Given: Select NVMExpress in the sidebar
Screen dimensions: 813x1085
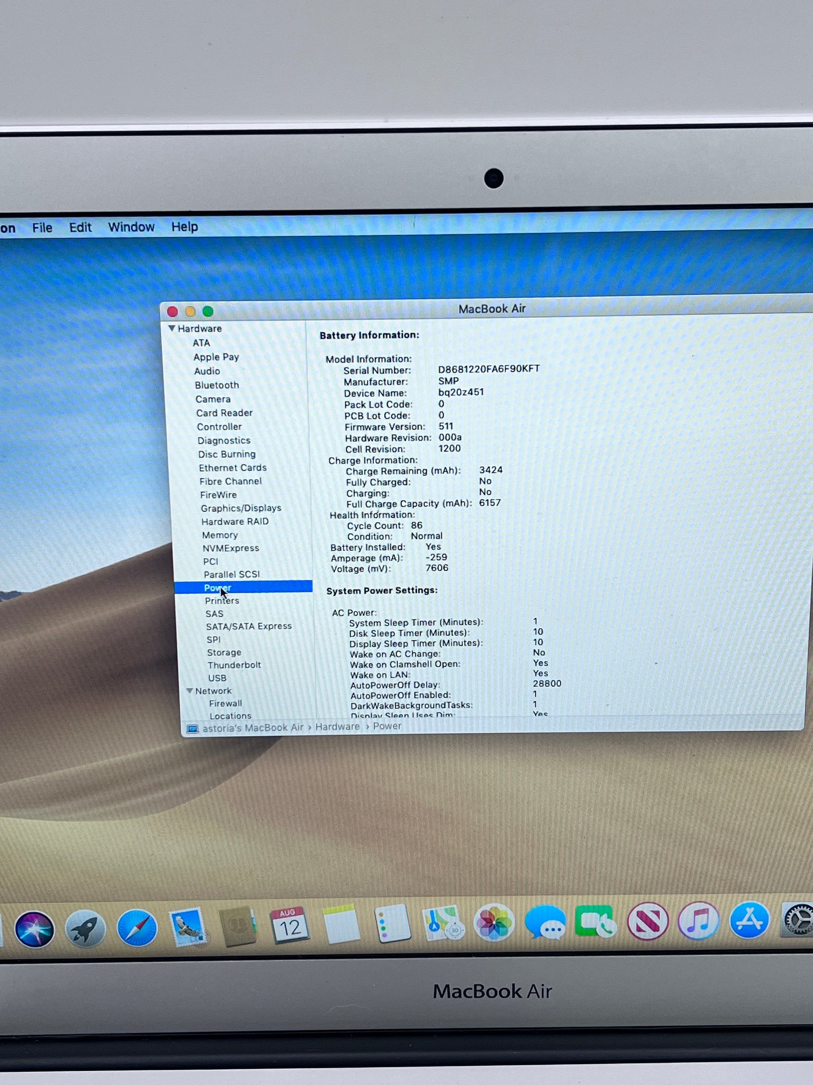Looking at the screenshot, I should coord(231,548).
